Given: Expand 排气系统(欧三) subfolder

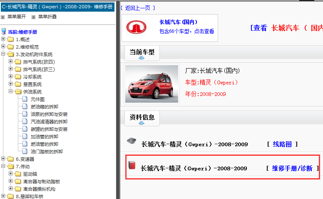Looking at the screenshot, I should click(x=10, y=69).
